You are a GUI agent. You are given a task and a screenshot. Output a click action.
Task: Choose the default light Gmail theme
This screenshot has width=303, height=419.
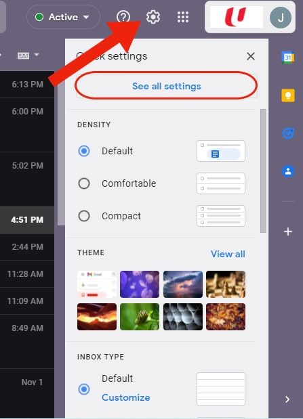(97, 284)
